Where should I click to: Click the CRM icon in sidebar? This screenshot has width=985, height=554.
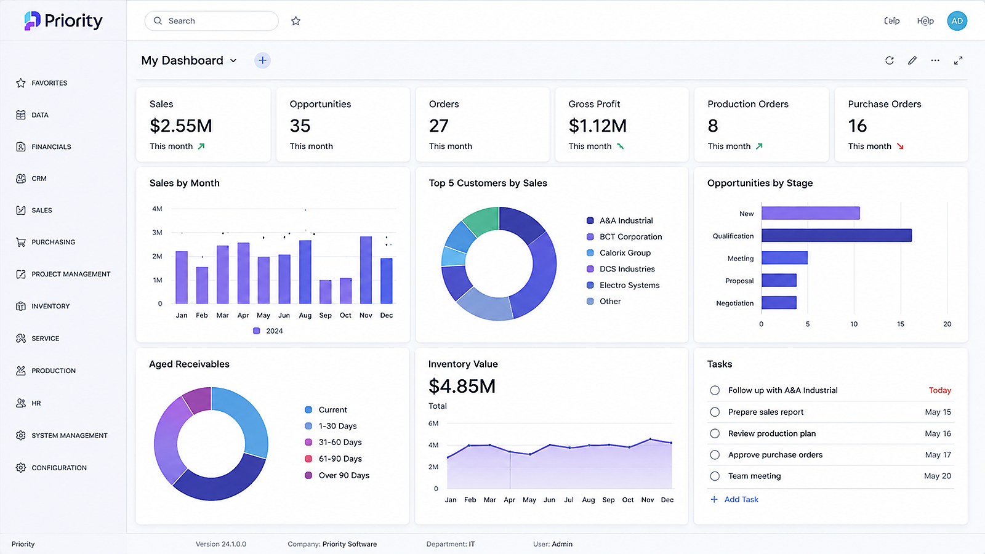(21, 179)
